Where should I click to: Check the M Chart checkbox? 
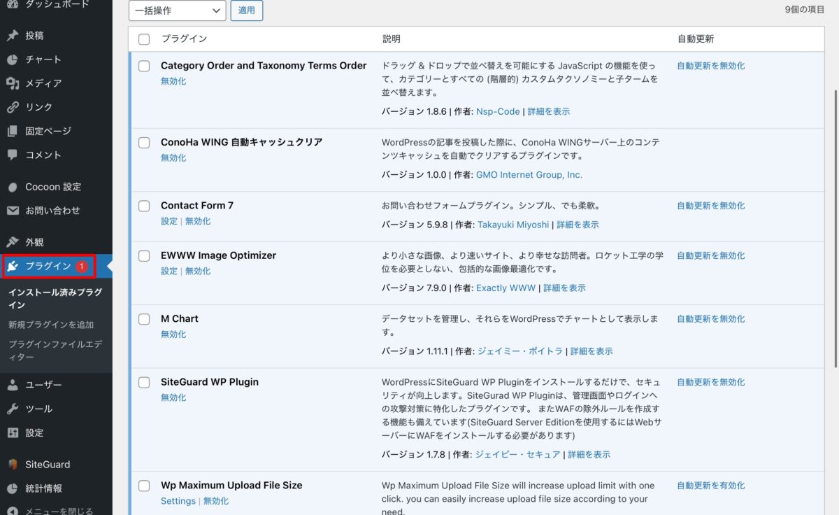point(144,319)
